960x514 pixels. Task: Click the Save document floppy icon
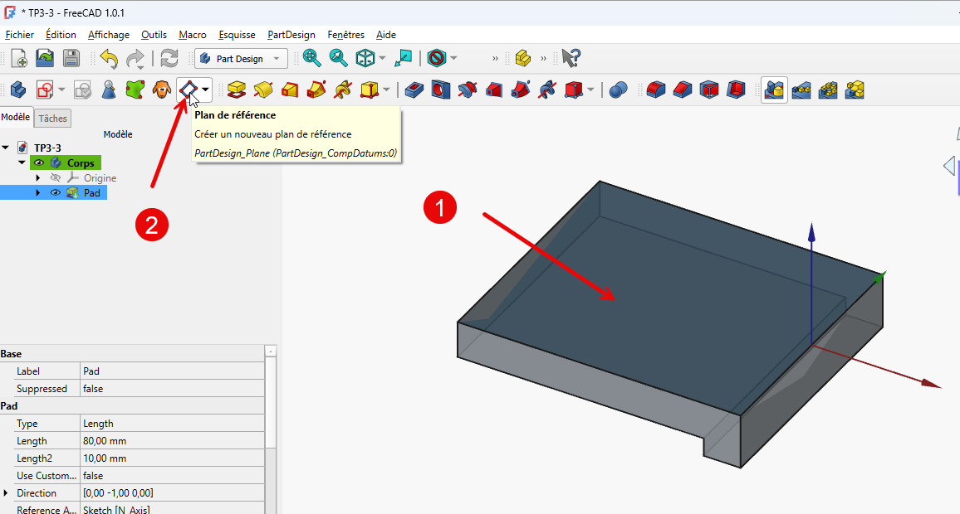pos(71,58)
